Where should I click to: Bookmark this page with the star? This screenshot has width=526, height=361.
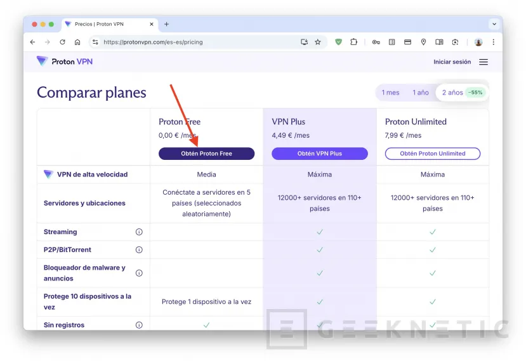[x=318, y=42]
